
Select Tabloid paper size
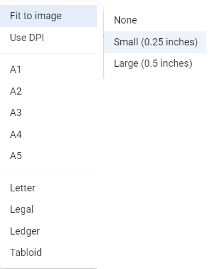(x=48, y=253)
